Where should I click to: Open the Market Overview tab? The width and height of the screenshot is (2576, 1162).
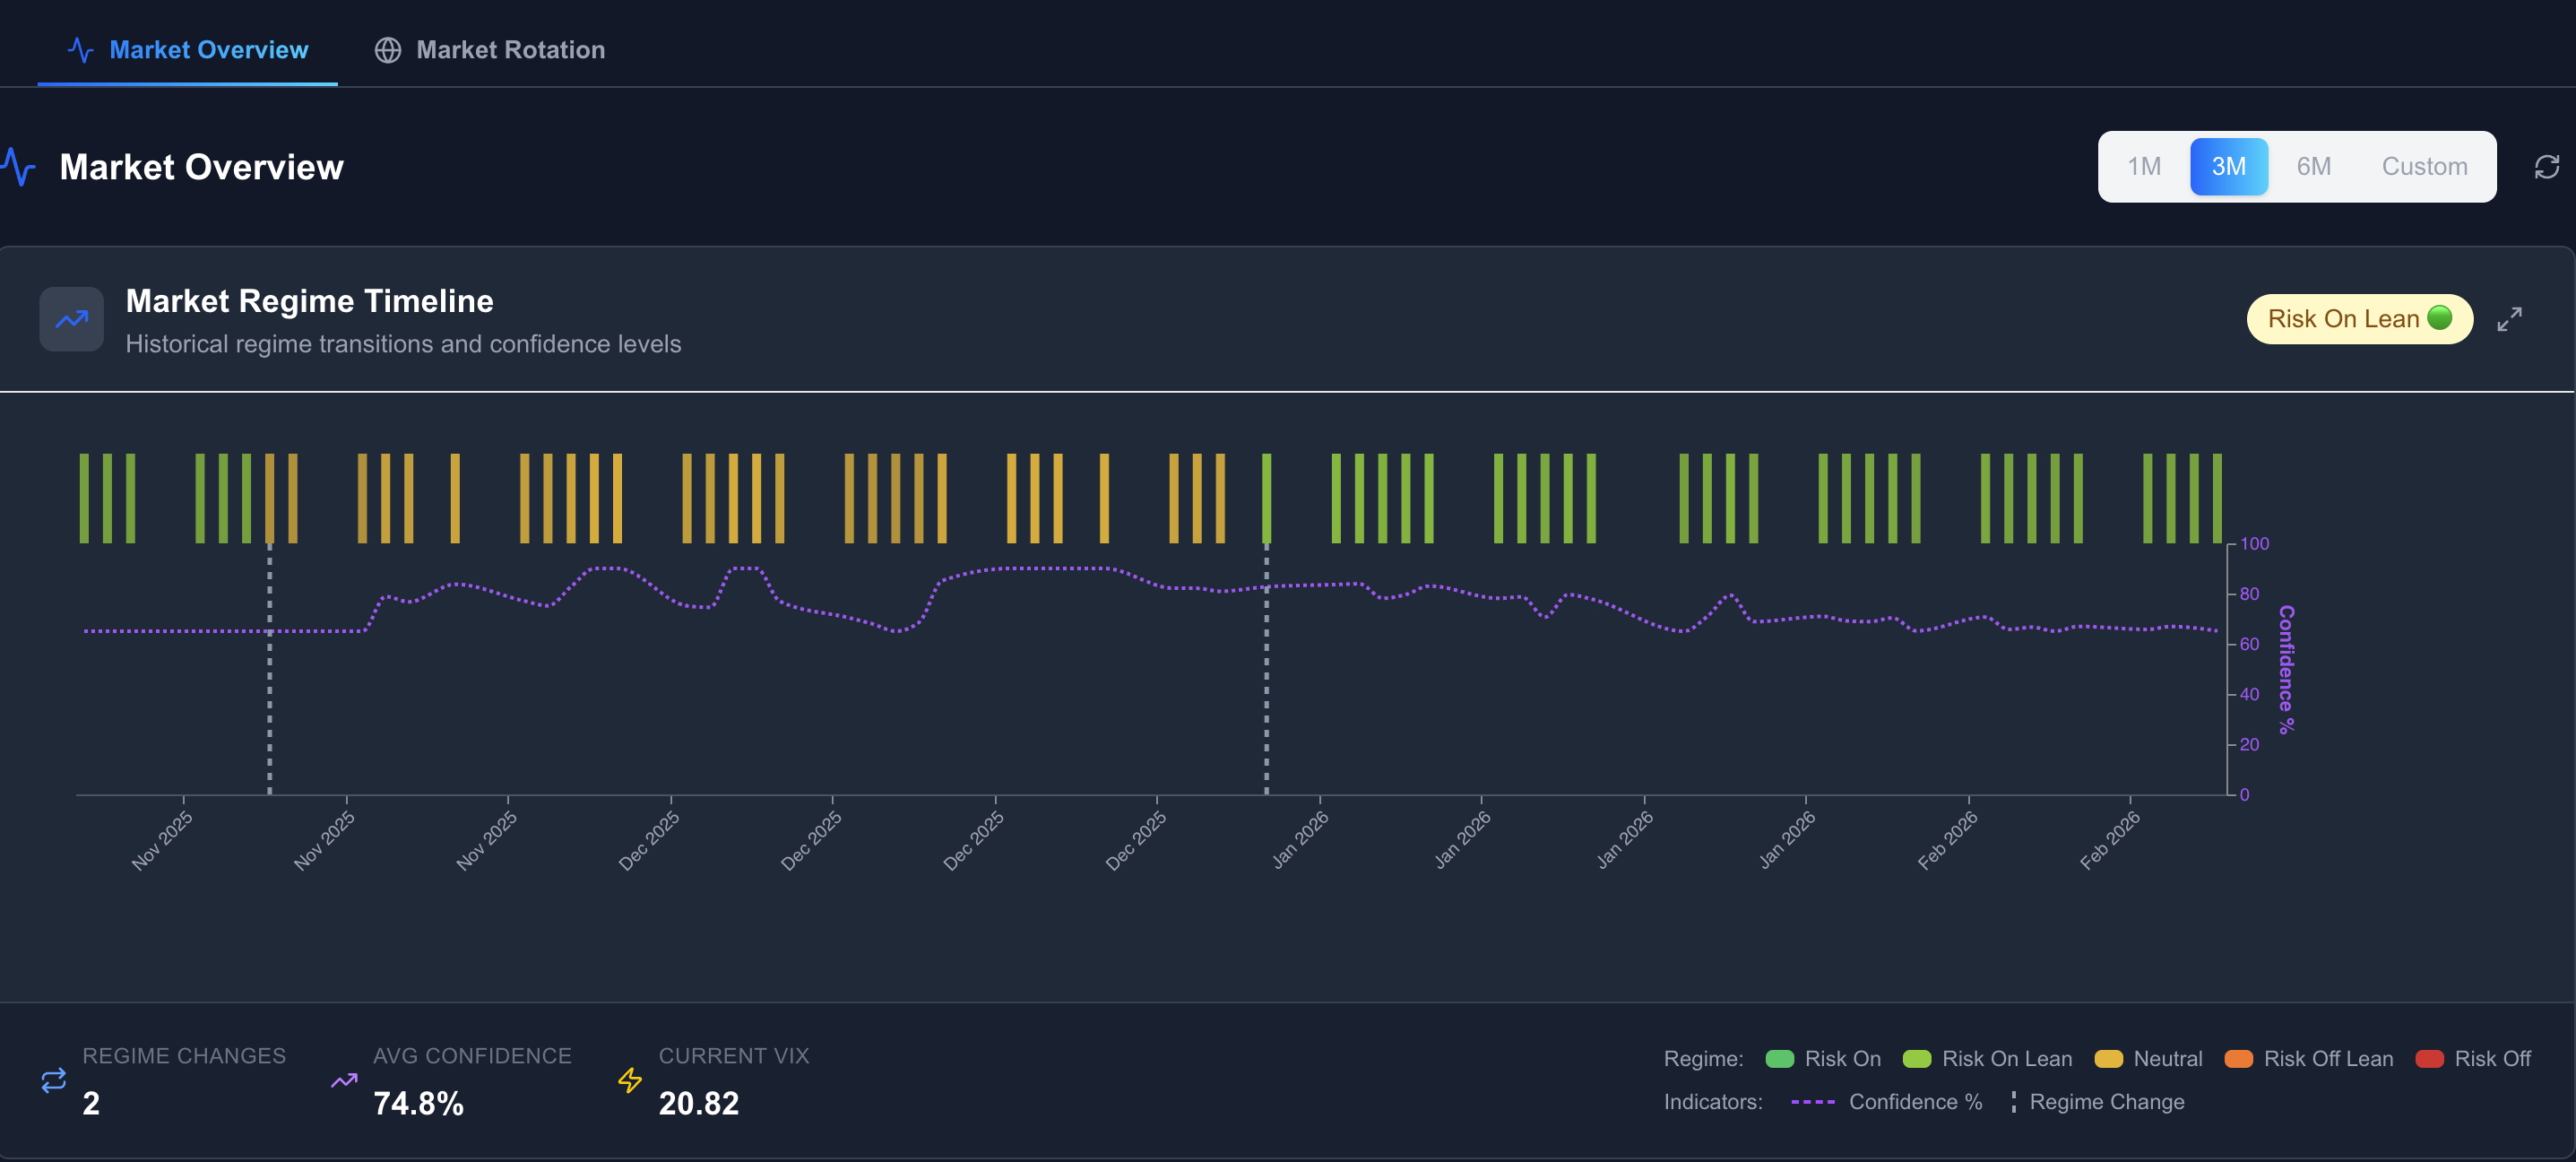(x=188, y=50)
